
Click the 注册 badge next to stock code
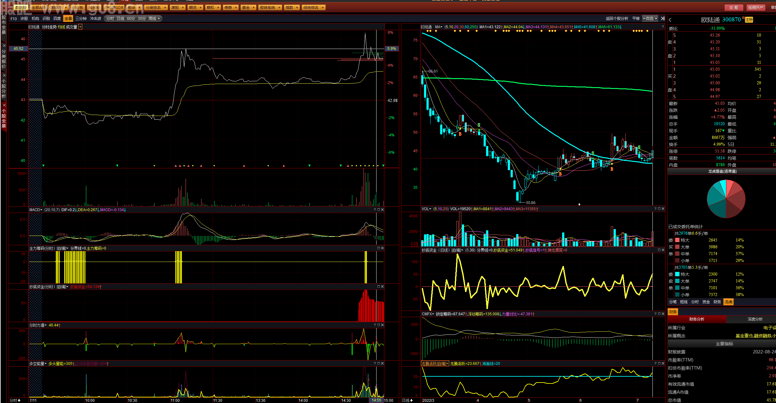point(749,20)
